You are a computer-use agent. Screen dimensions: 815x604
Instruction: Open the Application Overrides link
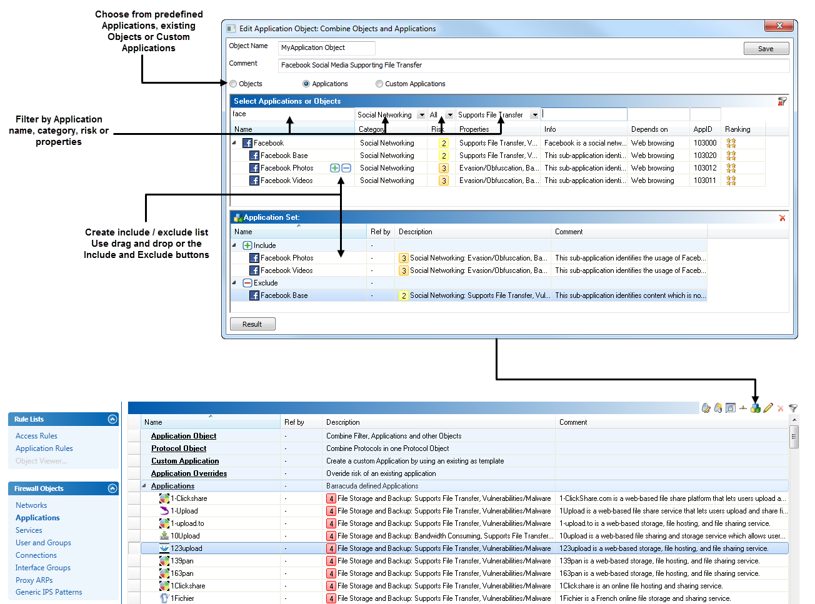[x=189, y=473]
